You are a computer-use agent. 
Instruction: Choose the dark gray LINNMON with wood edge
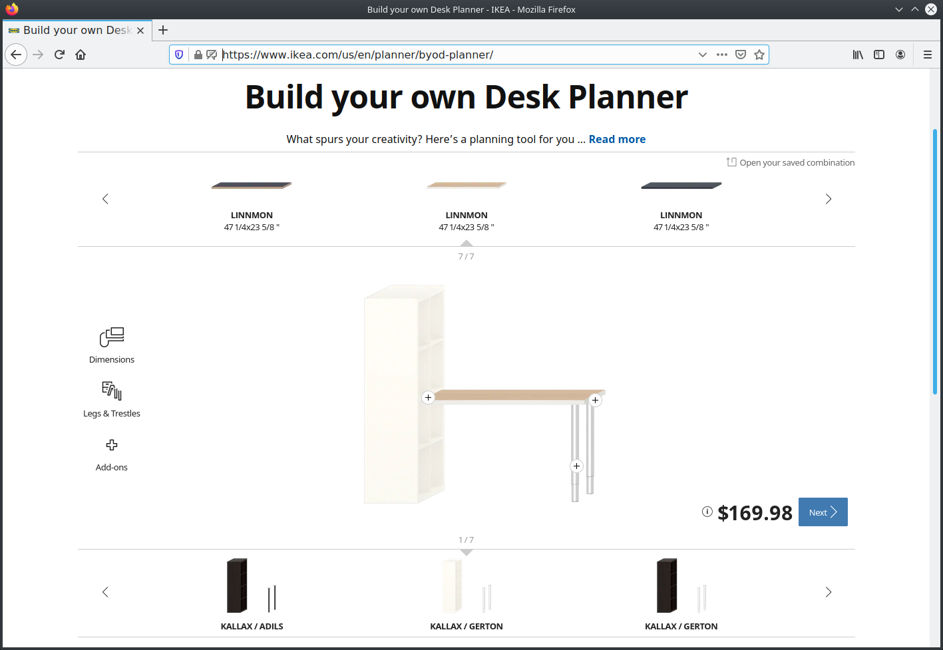click(x=252, y=206)
